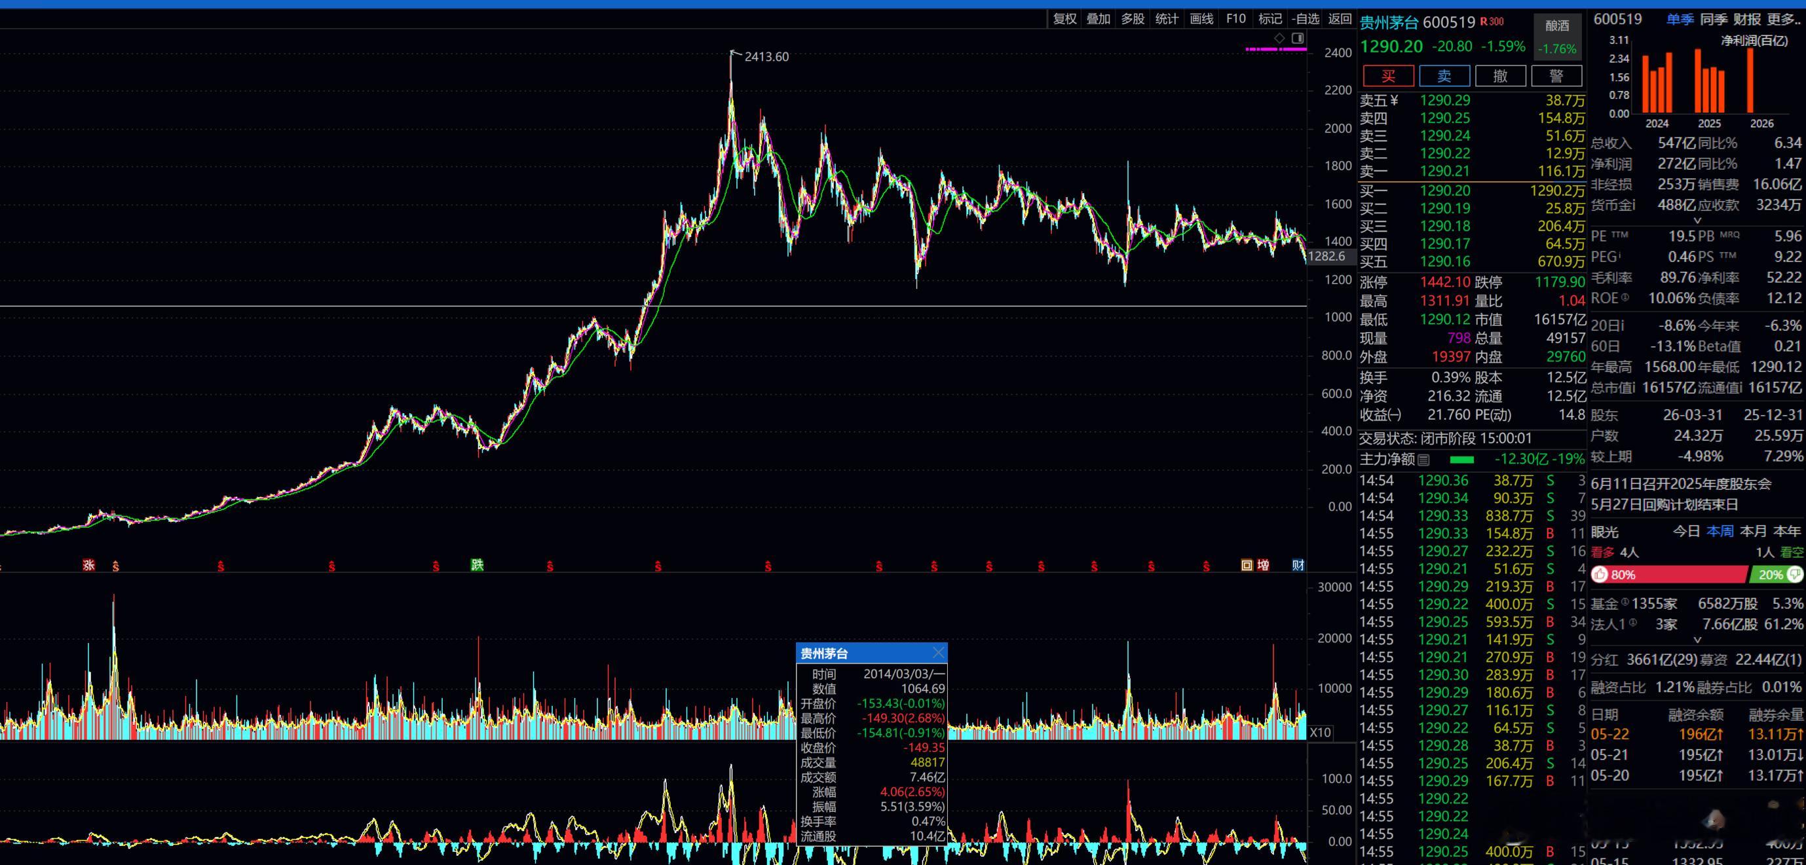Click the 撤 cancel order button
This screenshot has width=1806, height=865.
pos(1500,76)
